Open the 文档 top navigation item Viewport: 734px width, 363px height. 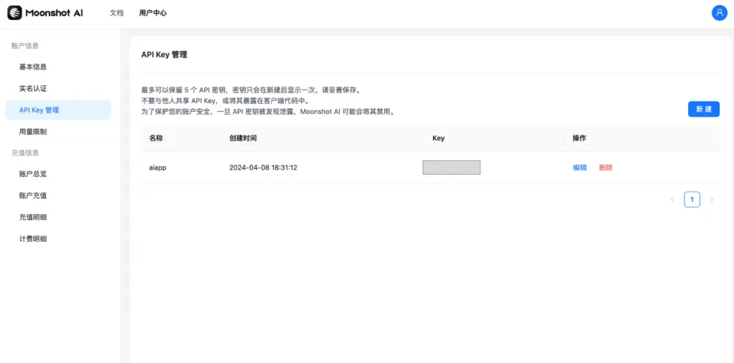pos(116,13)
